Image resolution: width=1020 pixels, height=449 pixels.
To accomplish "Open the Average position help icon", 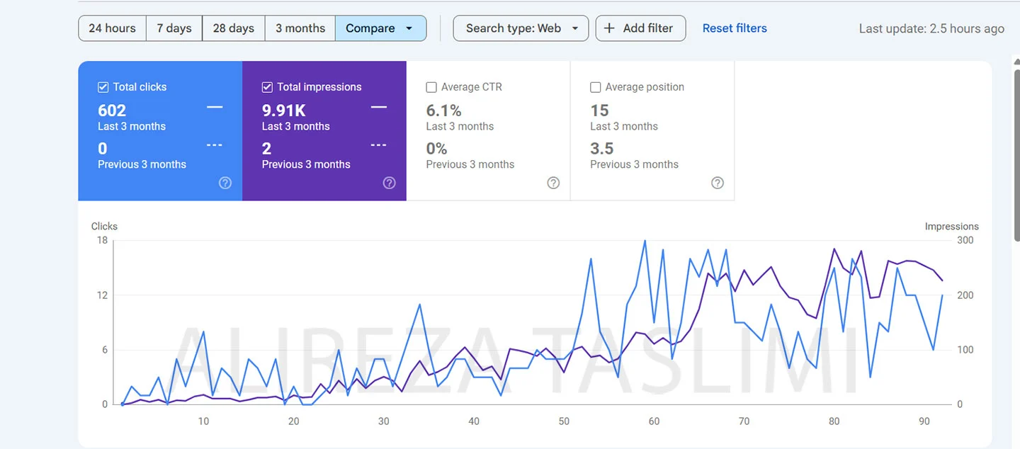I will (718, 183).
